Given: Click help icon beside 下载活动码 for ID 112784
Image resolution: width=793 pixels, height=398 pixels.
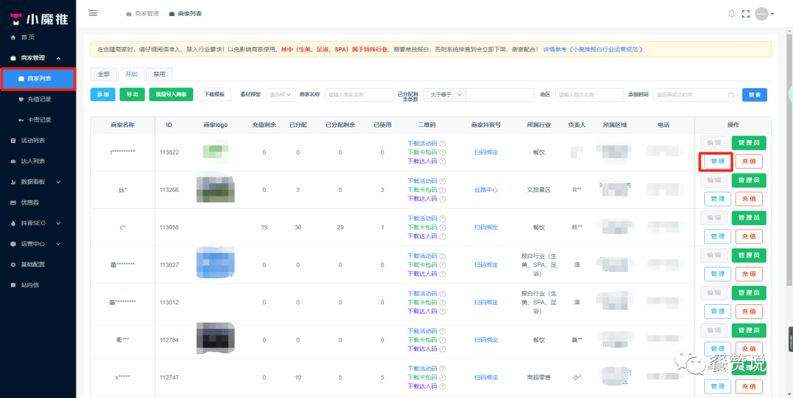Looking at the screenshot, I should [443, 331].
